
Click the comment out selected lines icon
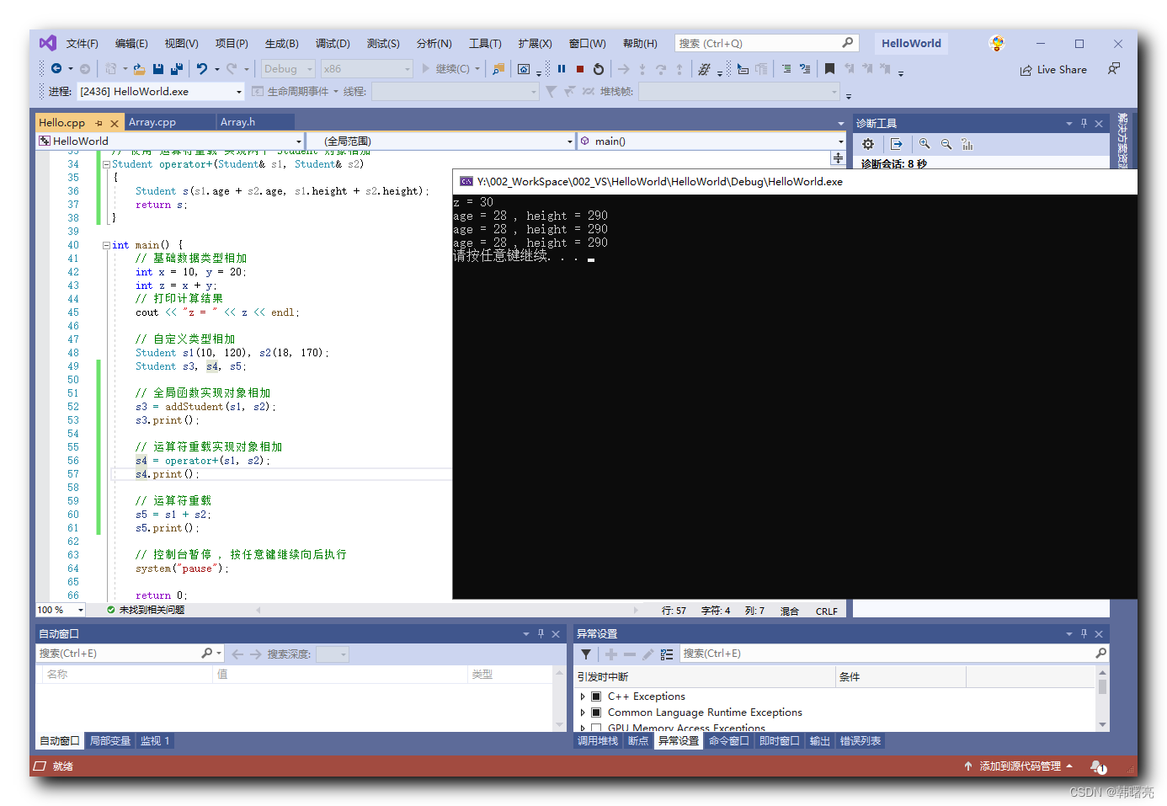pyautogui.click(x=786, y=69)
